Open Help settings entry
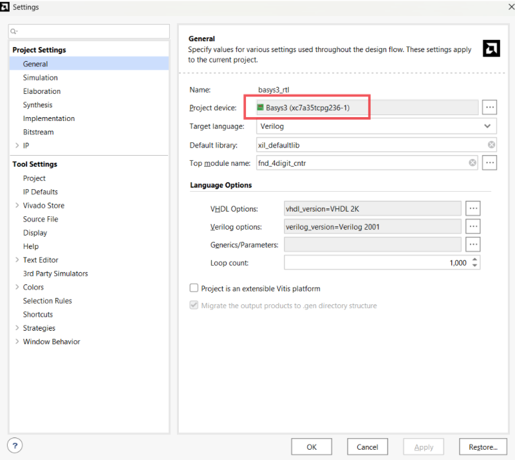The height and width of the screenshot is (460, 515). (x=30, y=246)
